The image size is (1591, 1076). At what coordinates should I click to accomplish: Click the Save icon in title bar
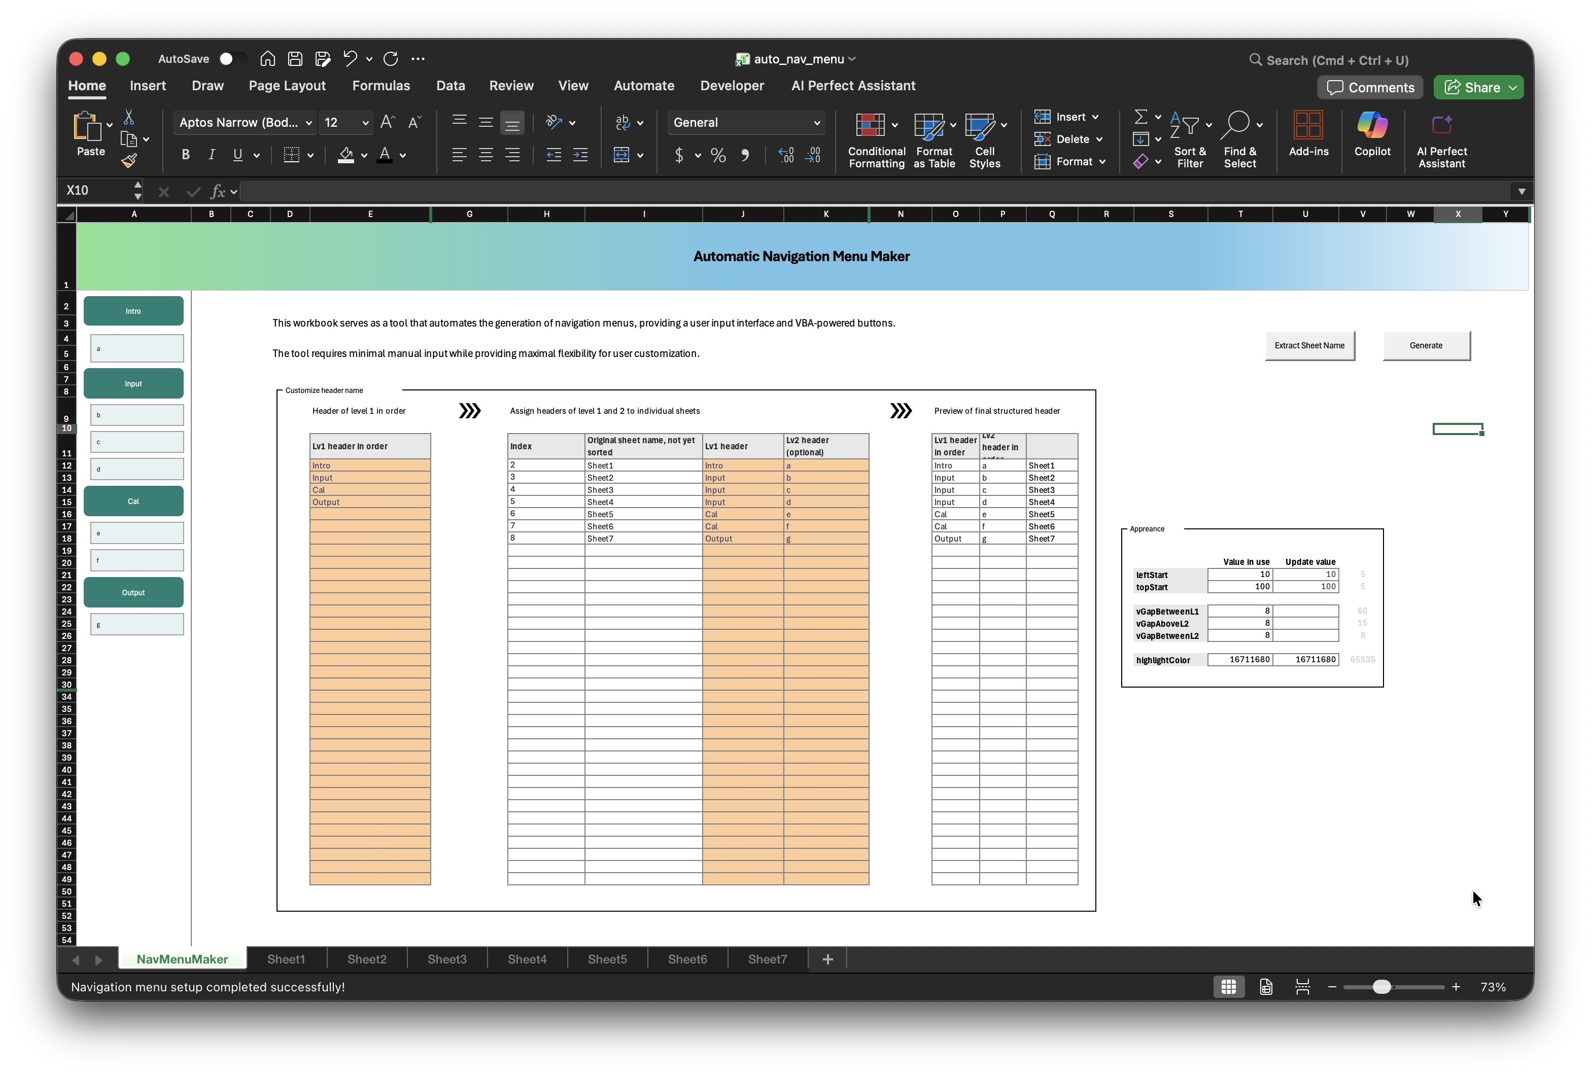point(295,59)
